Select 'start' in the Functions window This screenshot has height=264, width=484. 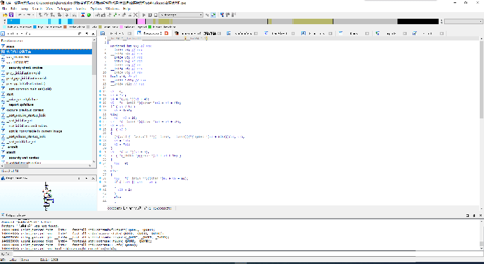pos(10,94)
